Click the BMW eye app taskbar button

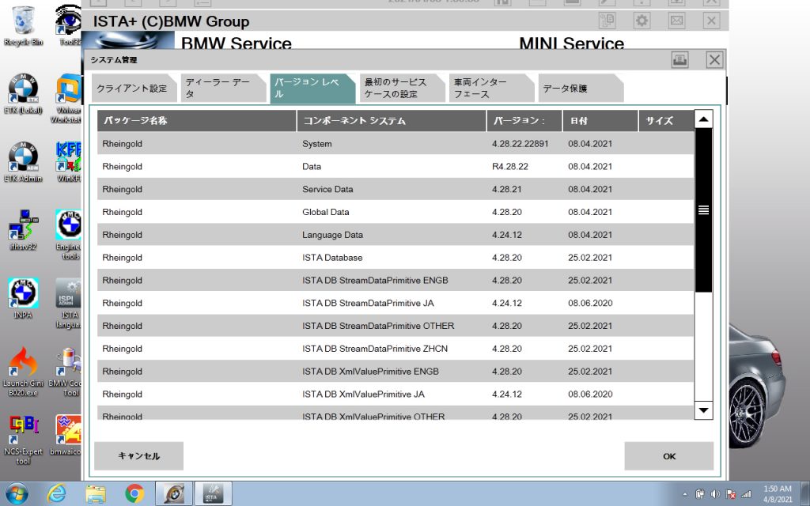(174, 493)
